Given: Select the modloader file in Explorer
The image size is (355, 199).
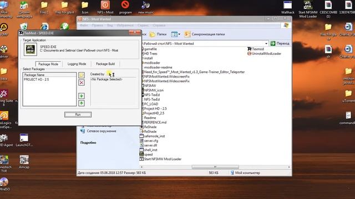Looking at the screenshot, I should pos(150,62).
